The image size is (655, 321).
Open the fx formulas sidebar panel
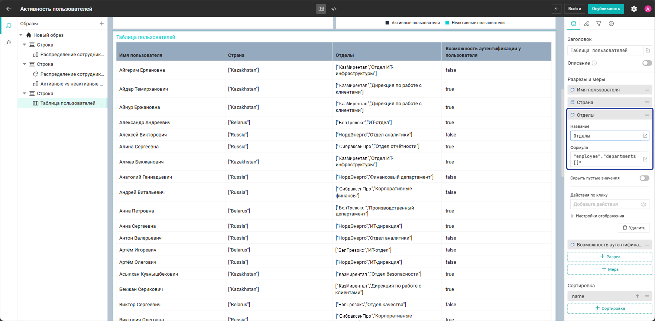point(9,42)
